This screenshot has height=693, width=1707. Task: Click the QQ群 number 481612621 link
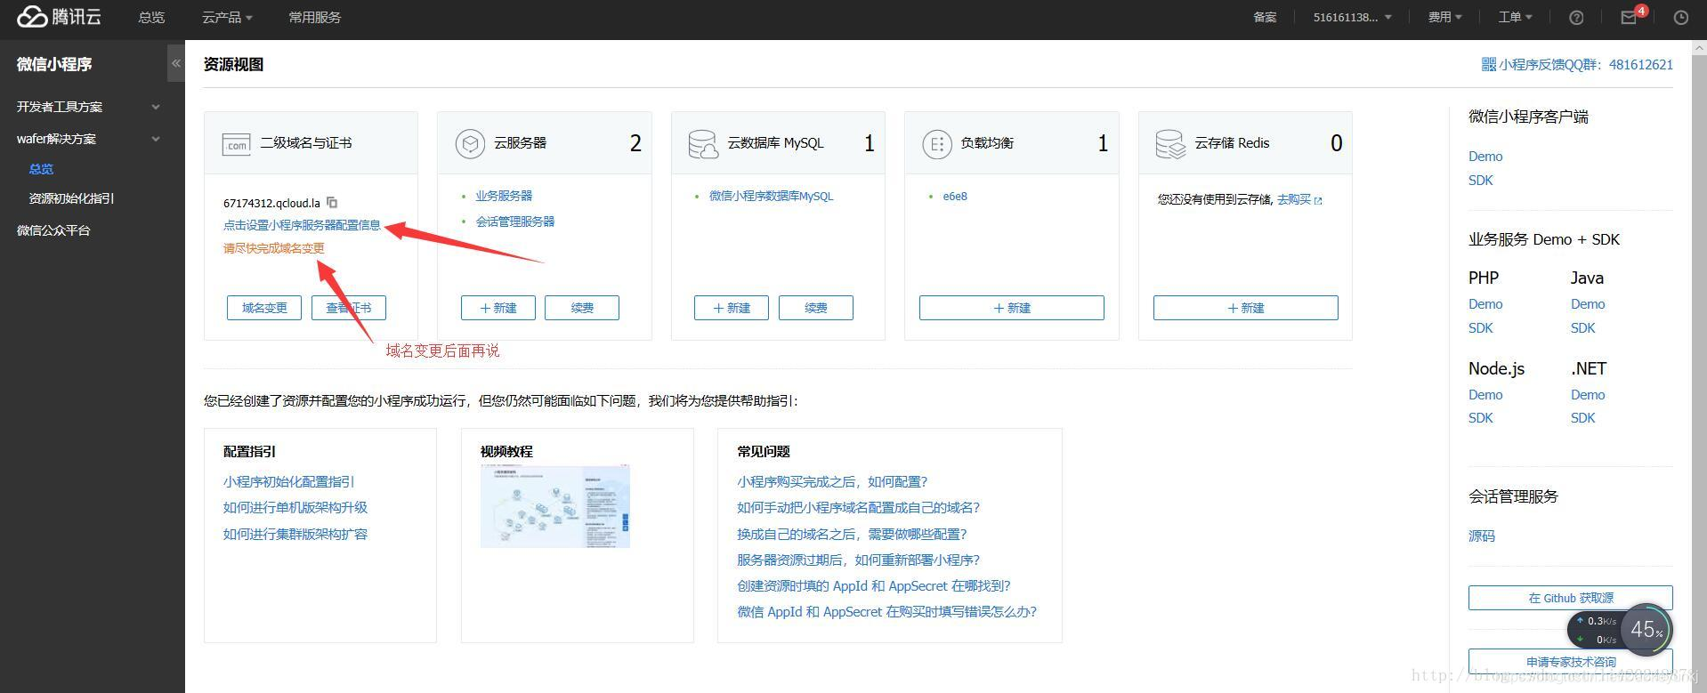[x=1641, y=65]
